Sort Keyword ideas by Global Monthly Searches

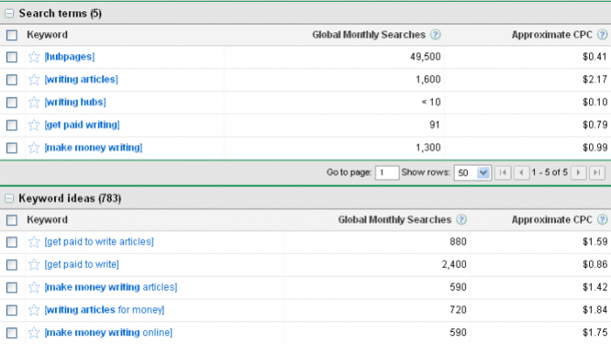tap(395, 220)
